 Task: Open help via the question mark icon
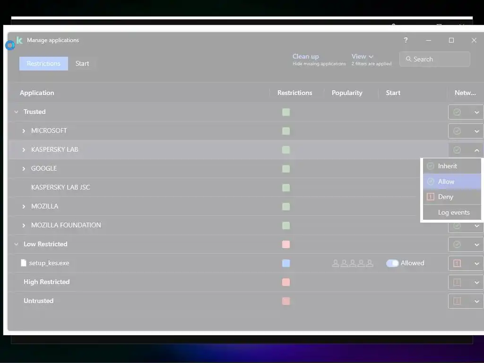pyautogui.click(x=406, y=40)
